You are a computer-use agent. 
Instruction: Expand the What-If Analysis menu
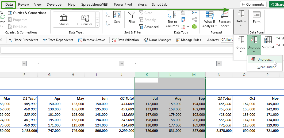pos(209,19)
